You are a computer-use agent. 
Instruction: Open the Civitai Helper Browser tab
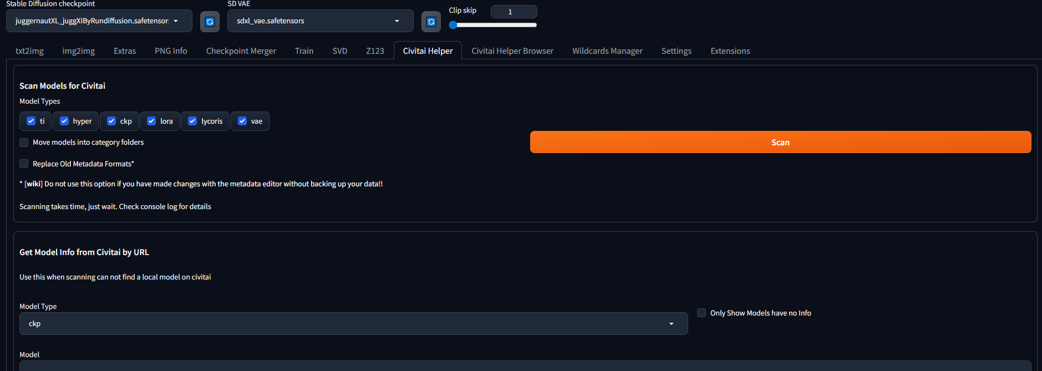(512, 51)
